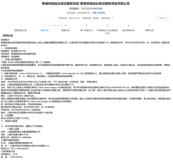Click step number 7 in progress bar
This screenshot has height=161, width=173.
(149, 25)
